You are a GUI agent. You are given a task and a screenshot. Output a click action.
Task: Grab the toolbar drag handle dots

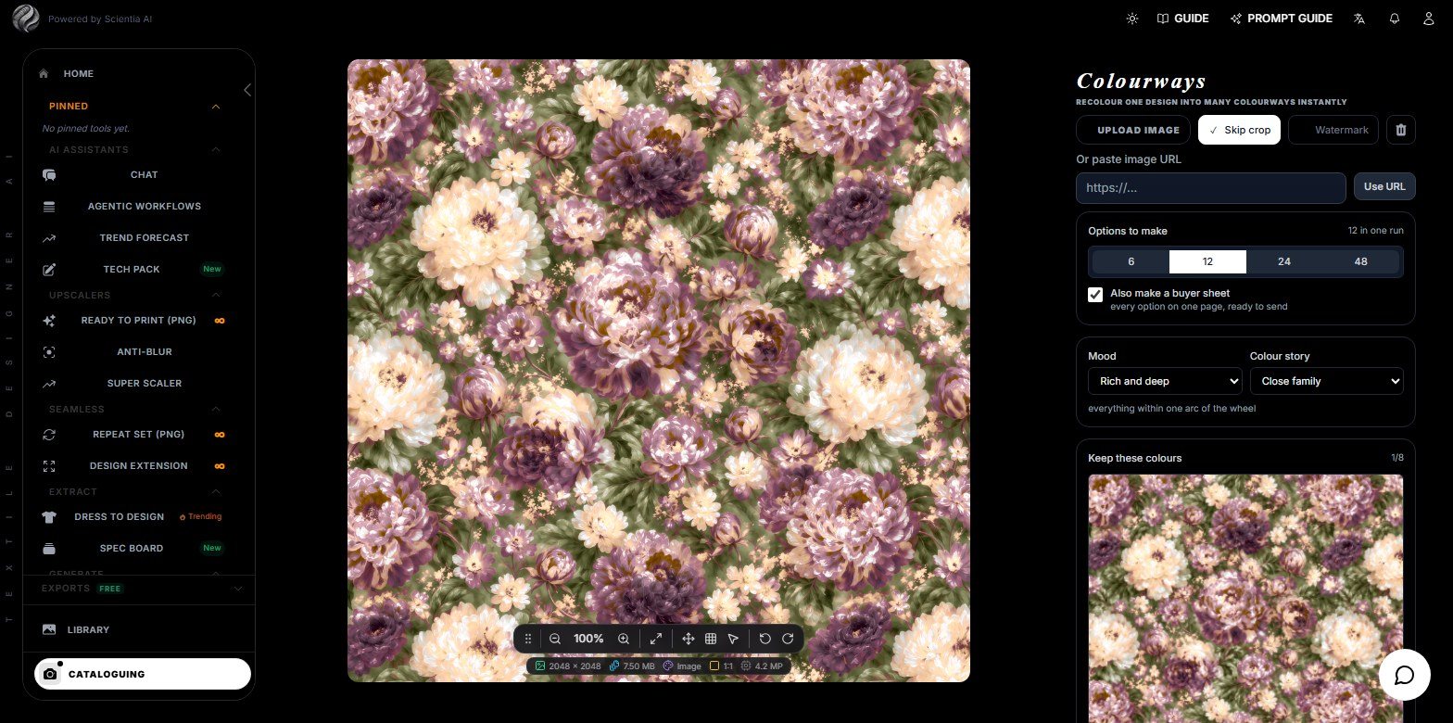tap(528, 639)
